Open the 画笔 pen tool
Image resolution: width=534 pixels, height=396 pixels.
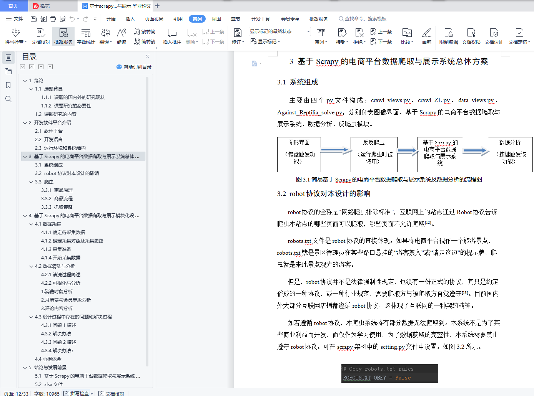(427, 36)
